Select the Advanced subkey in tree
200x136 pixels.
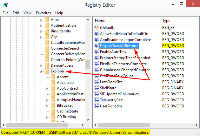(x=65, y=83)
